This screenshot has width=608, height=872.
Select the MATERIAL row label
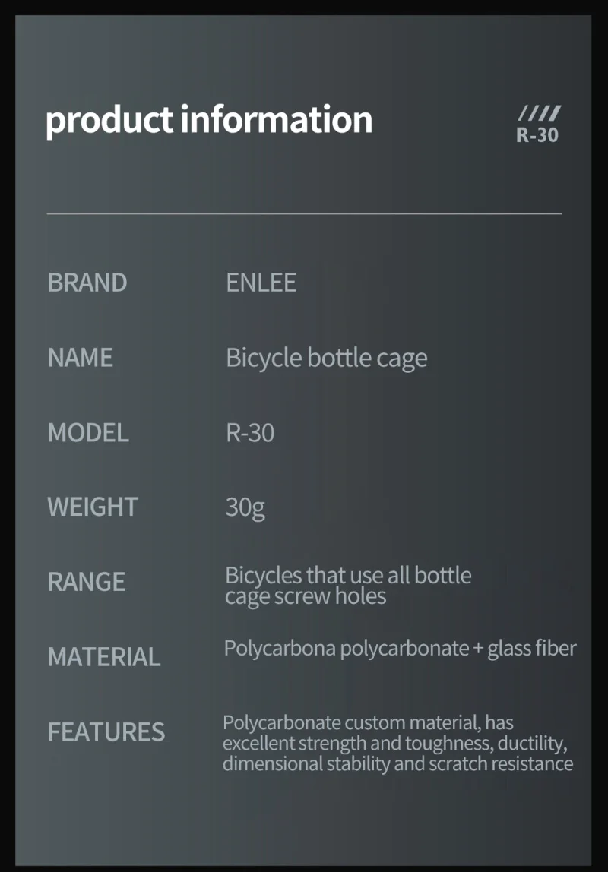104,657
